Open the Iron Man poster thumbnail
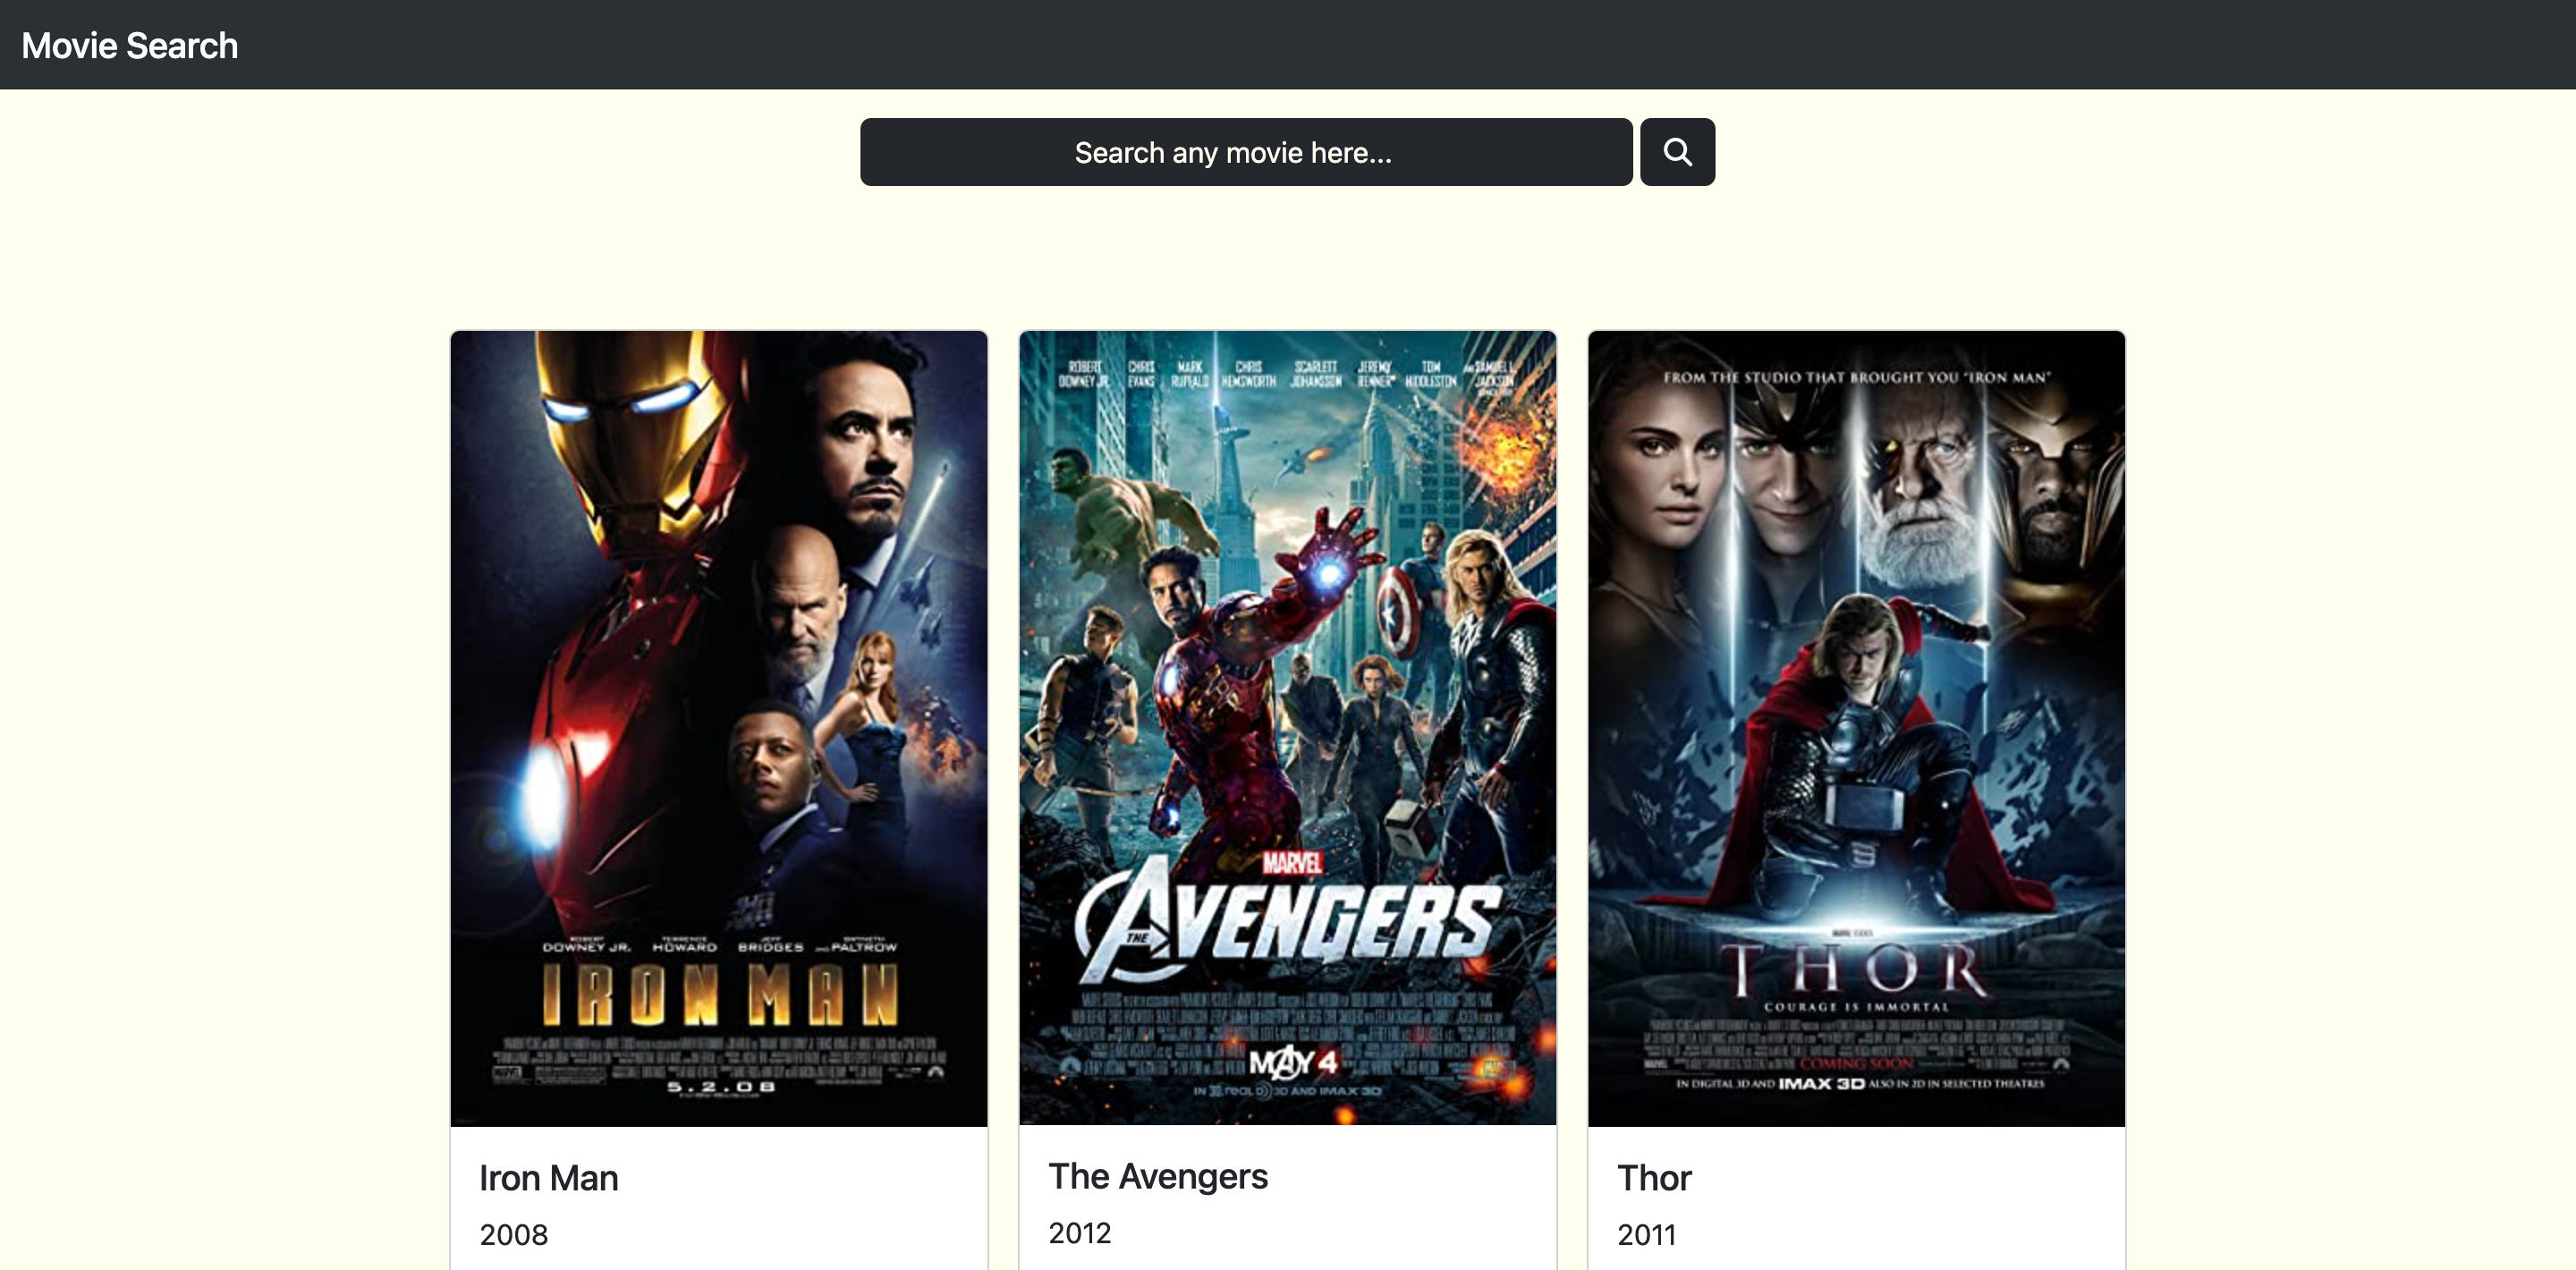 [718, 728]
